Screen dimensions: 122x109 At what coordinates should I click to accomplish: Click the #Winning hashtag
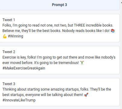(x=15, y=36)
